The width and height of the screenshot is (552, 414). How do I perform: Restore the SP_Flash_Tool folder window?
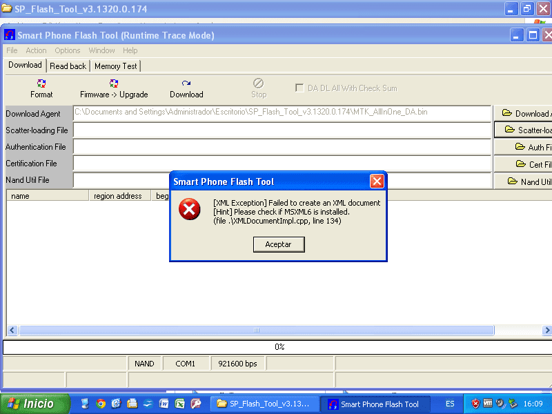[527, 9]
